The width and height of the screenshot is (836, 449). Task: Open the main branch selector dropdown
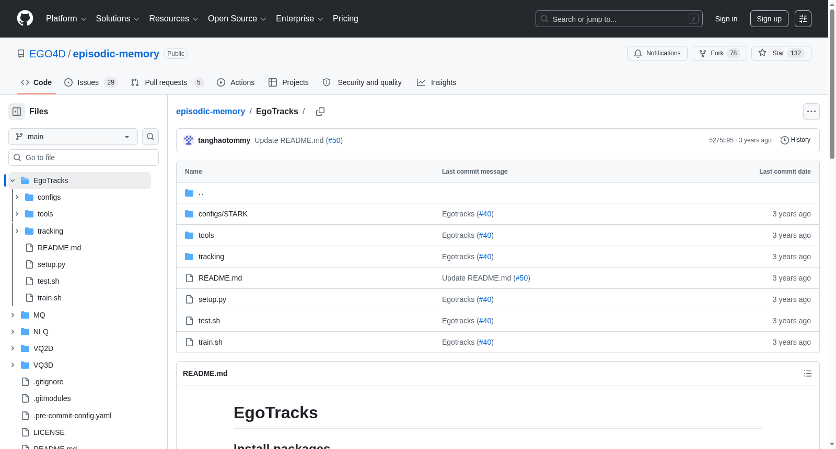(73, 137)
